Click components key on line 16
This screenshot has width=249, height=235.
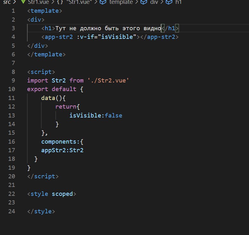59,142
